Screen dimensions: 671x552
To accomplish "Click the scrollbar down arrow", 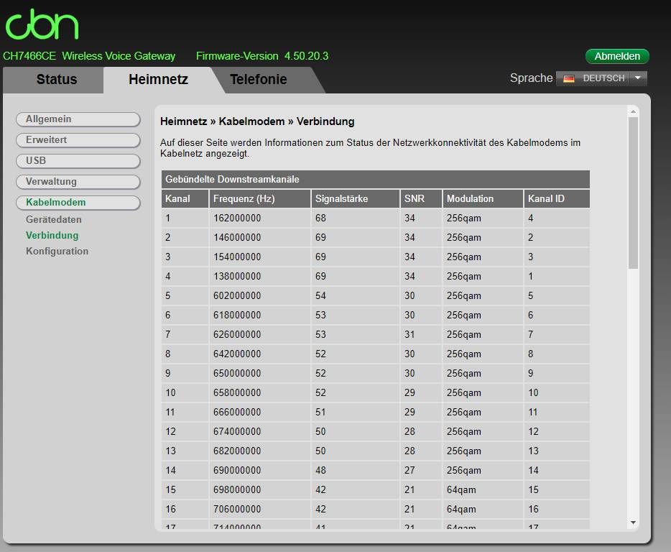I will click(634, 523).
